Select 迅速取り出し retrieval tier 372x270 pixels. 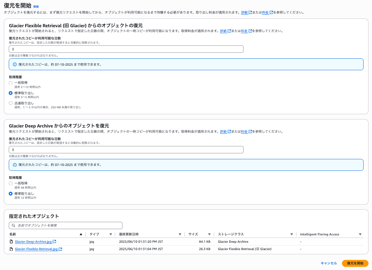click(11, 103)
